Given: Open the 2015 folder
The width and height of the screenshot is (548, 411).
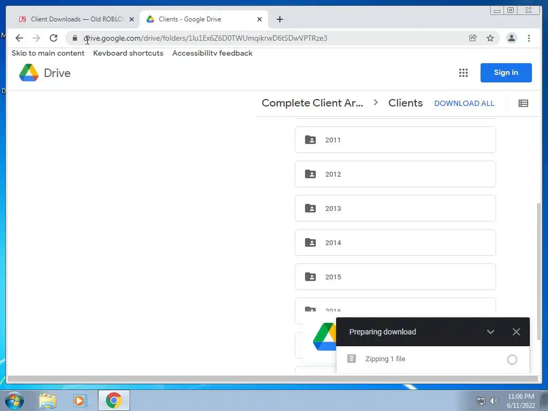Looking at the screenshot, I should tap(395, 277).
